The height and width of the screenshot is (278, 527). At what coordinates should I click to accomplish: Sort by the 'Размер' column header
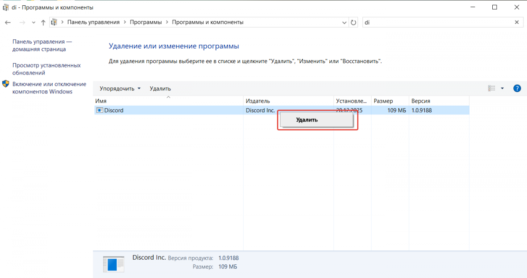(390, 101)
